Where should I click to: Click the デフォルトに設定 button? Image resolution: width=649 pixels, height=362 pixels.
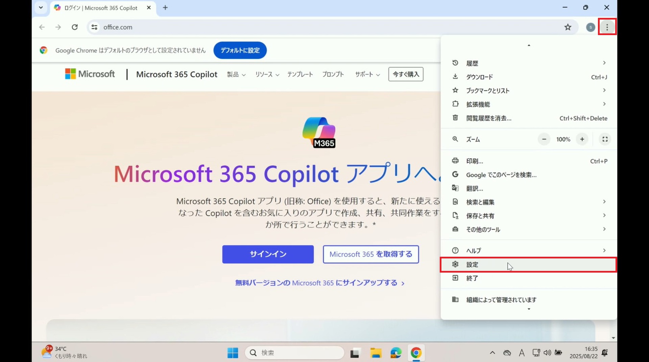coord(240,50)
